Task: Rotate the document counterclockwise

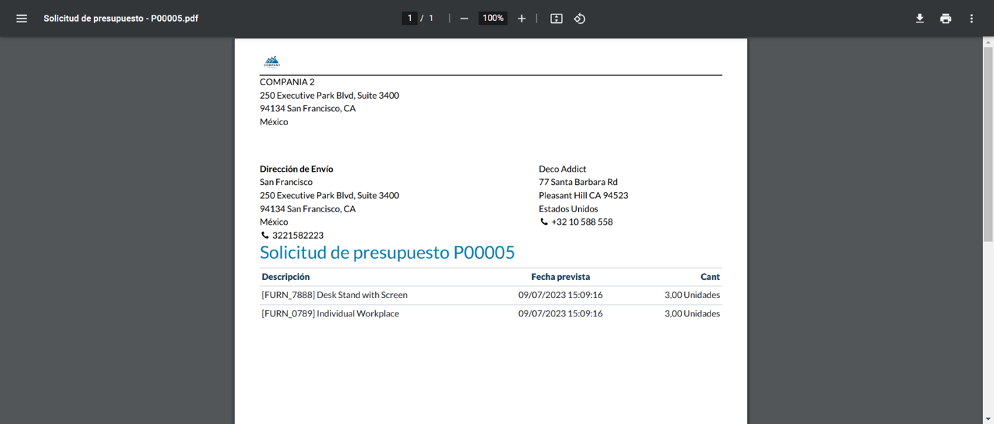Action: point(580,18)
